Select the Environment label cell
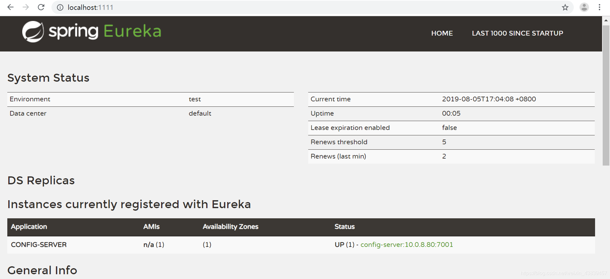Viewport: 610px width, 279px height. click(x=30, y=99)
